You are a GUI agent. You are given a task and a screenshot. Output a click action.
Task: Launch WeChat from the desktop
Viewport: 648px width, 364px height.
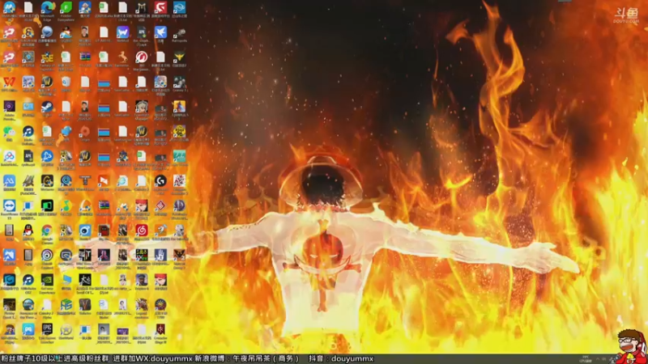[9, 131]
